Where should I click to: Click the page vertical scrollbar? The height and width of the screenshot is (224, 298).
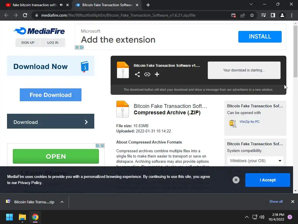coord(295,51)
